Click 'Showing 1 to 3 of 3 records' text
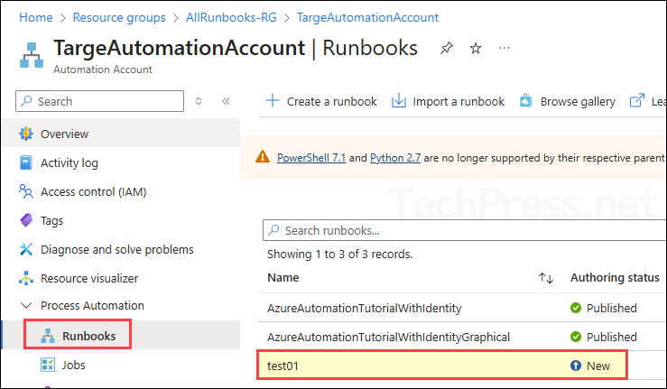This screenshot has height=389, width=667. tap(340, 255)
